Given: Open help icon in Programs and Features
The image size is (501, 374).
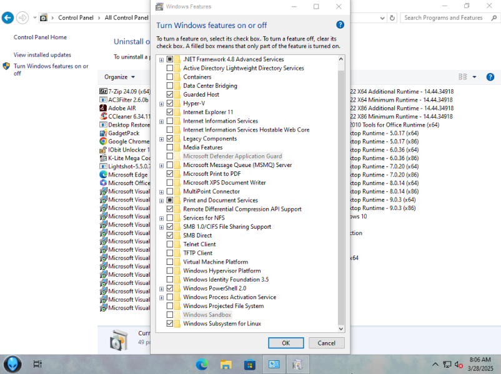Looking at the screenshot, I should tap(490, 77).
